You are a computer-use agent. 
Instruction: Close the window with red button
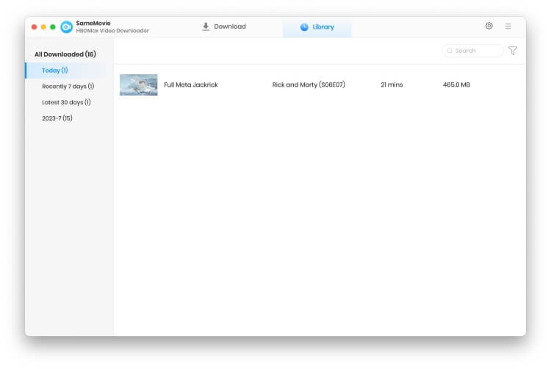coord(34,27)
